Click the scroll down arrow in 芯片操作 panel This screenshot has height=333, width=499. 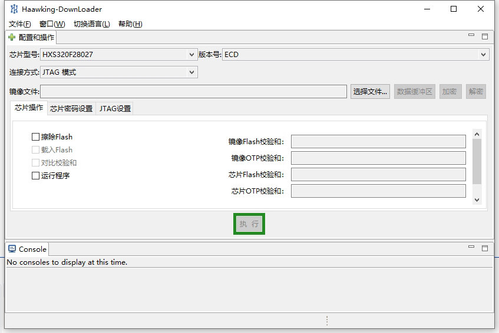point(477,200)
